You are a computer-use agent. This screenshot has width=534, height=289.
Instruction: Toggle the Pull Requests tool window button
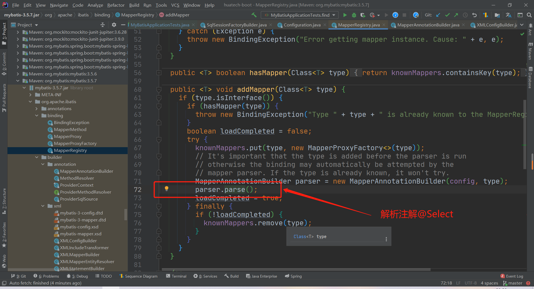(x=4, y=98)
